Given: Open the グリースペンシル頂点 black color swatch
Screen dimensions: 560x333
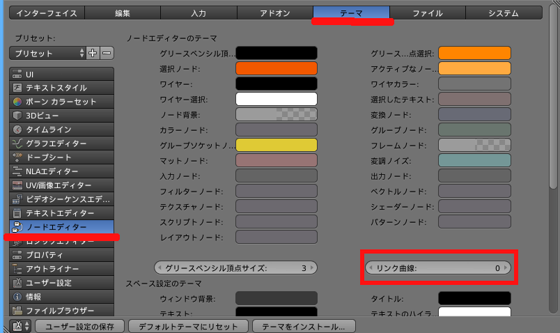Looking at the screenshot, I should click(277, 53).
